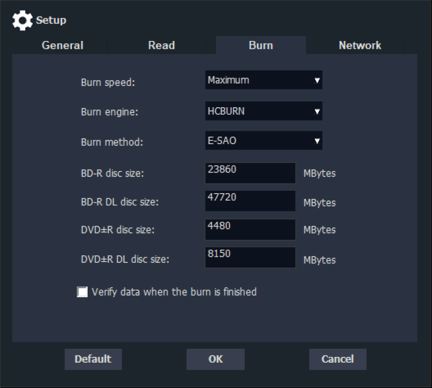Click the DVD±R disc size field showing 4480

[250, 229]
